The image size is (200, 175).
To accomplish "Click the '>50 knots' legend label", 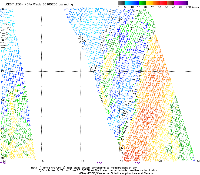I will point(192,7).
